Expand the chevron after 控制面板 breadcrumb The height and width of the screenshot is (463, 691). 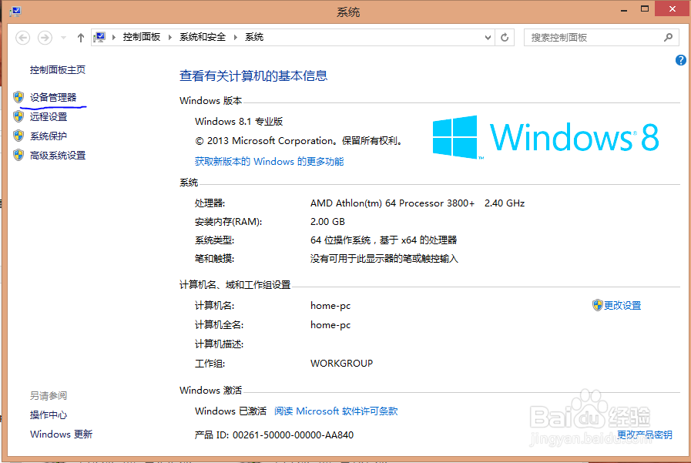pyautogui.click(x=170, y=38)
